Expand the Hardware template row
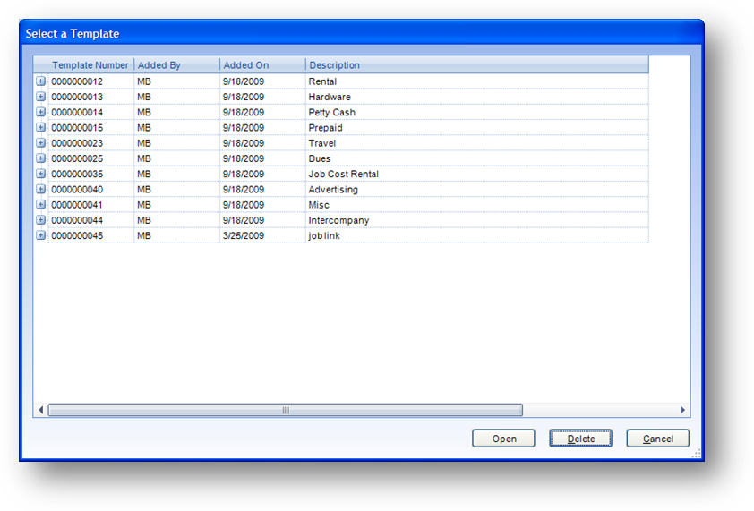 40,97
